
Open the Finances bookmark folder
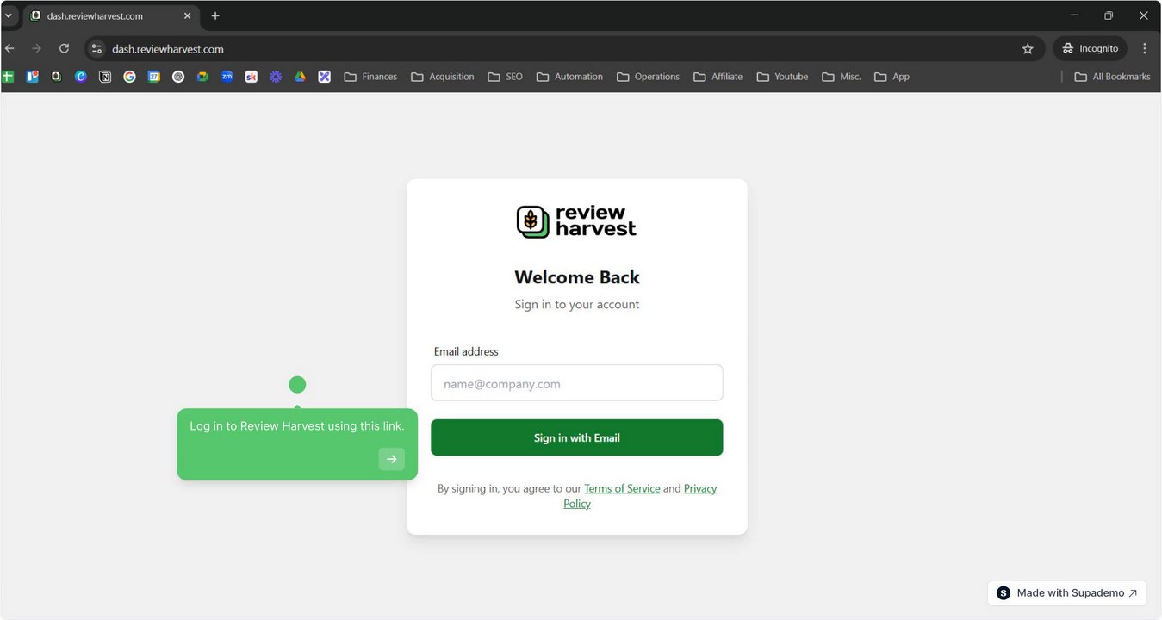[x=370, y=77]
